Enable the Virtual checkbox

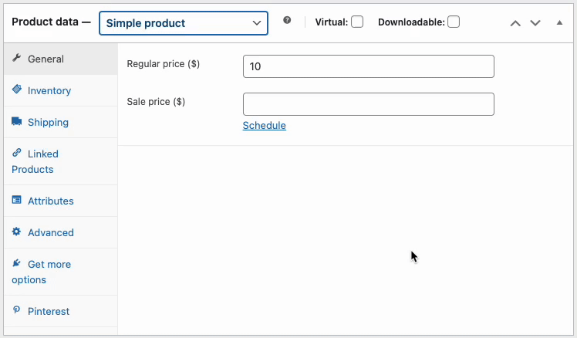click(357, 22)
